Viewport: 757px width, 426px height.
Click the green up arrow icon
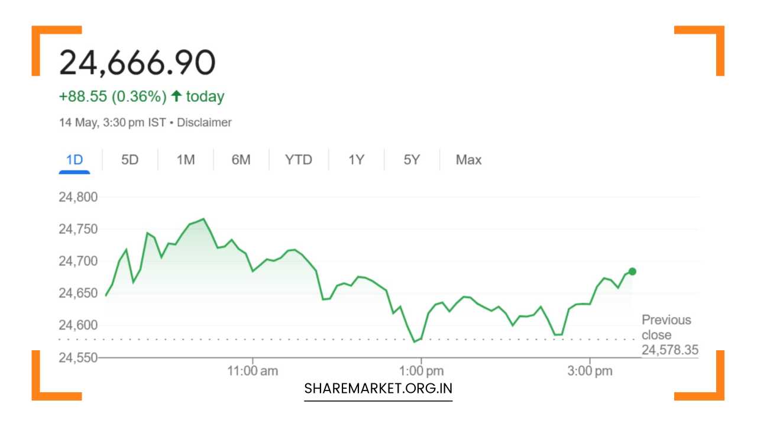176,96
